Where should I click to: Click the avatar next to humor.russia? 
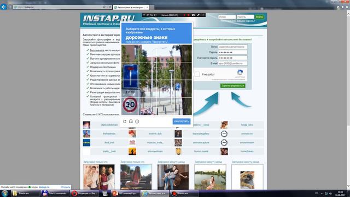pyautogui.click(x=178, y=152)
